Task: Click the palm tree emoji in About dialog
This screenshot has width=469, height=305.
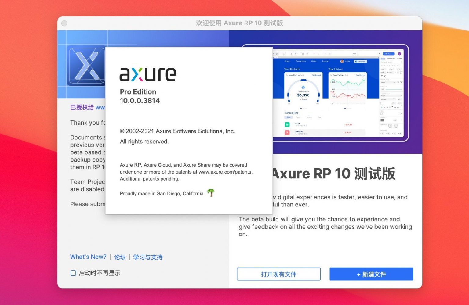Action: click(x=211, y=193)
